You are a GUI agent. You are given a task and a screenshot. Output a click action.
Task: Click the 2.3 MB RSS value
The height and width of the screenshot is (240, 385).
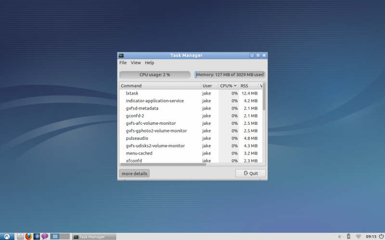click(x=251, y=161)
